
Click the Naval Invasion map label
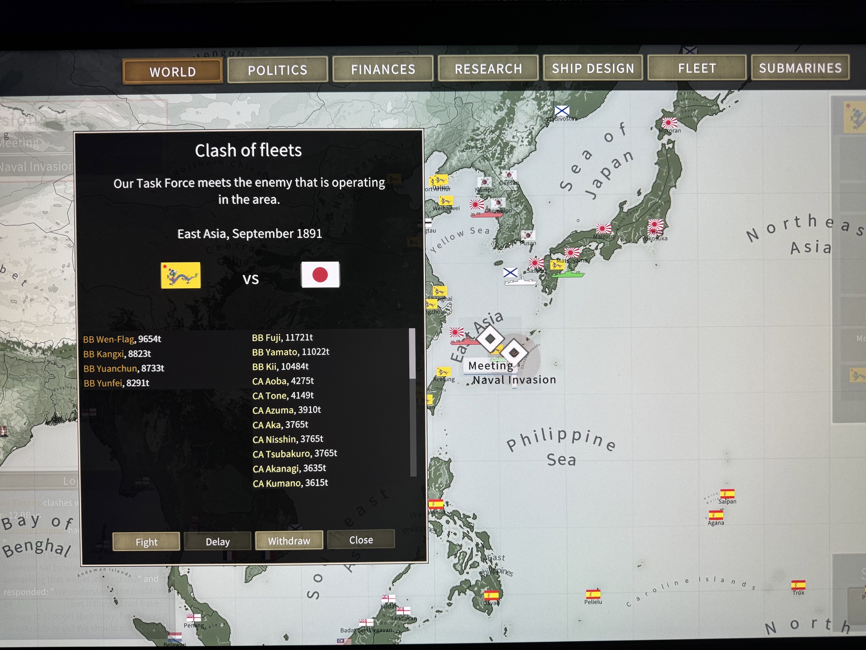514,380
